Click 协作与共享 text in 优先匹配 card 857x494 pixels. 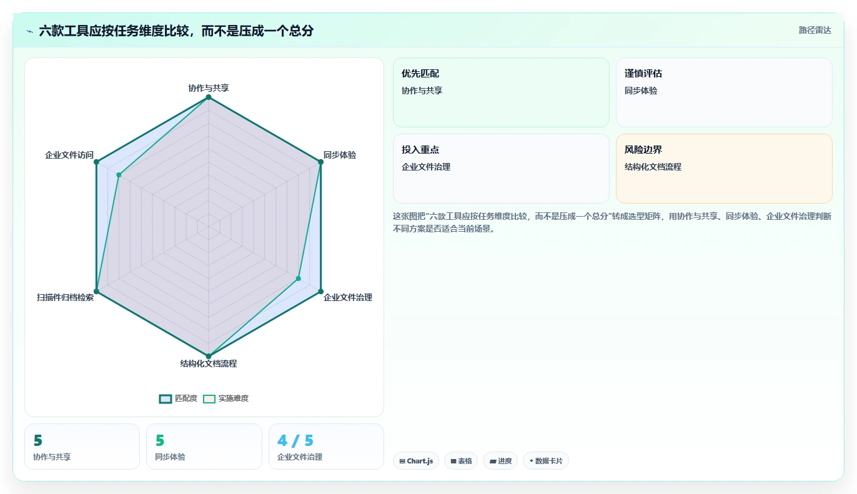(422, 91)
